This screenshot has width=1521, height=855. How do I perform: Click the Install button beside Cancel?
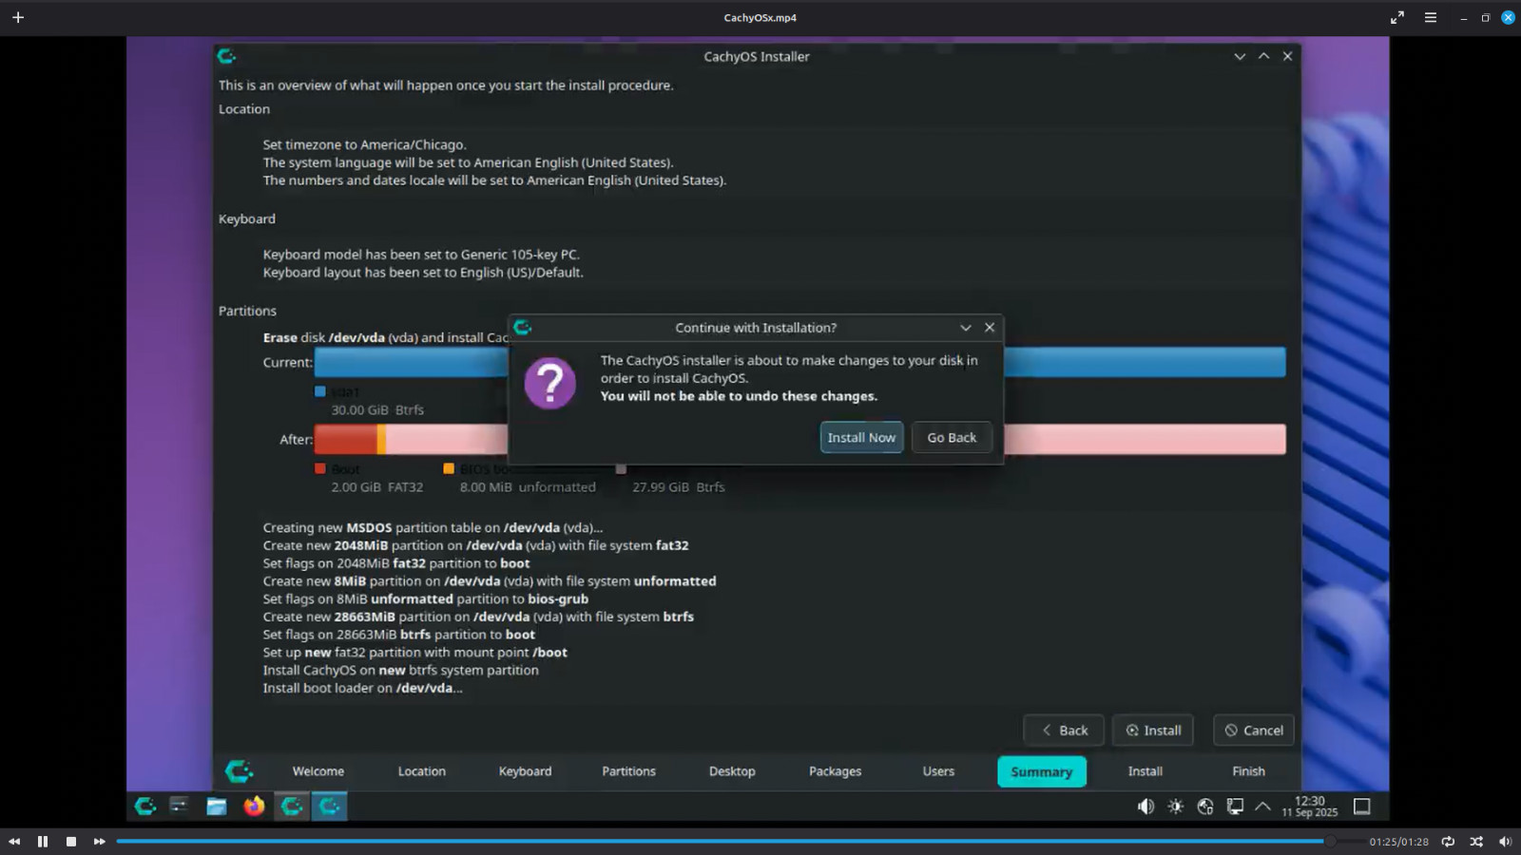(1153, 730)
